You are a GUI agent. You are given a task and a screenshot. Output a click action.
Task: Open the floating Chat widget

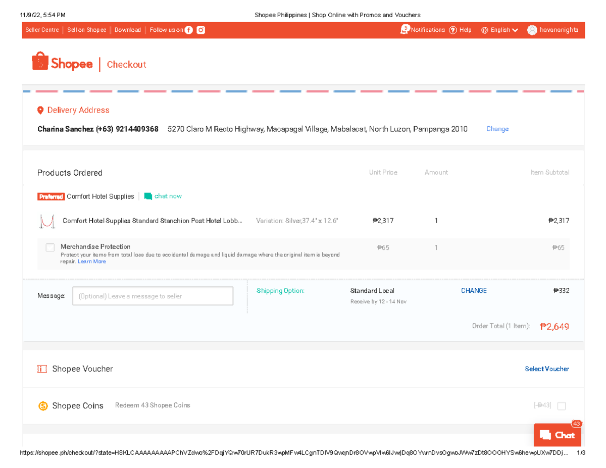point(557,435)
